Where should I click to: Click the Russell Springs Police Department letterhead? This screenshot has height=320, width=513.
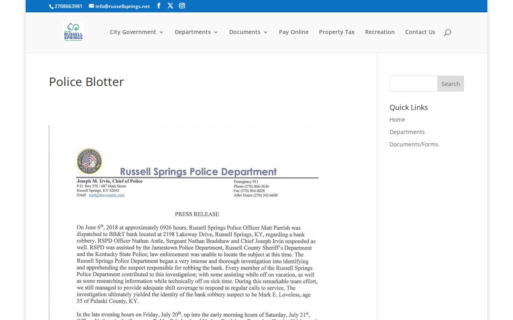tap(198, 172)
